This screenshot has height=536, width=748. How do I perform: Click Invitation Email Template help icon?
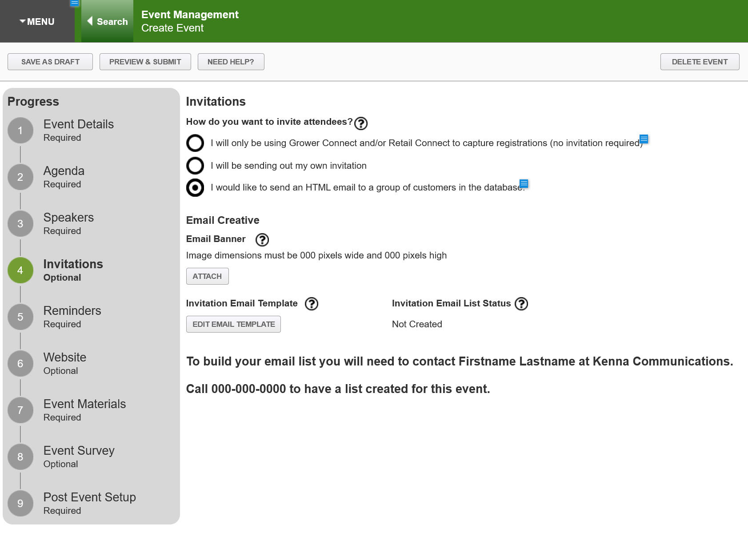pyautogui.click(x=312, y=304)
